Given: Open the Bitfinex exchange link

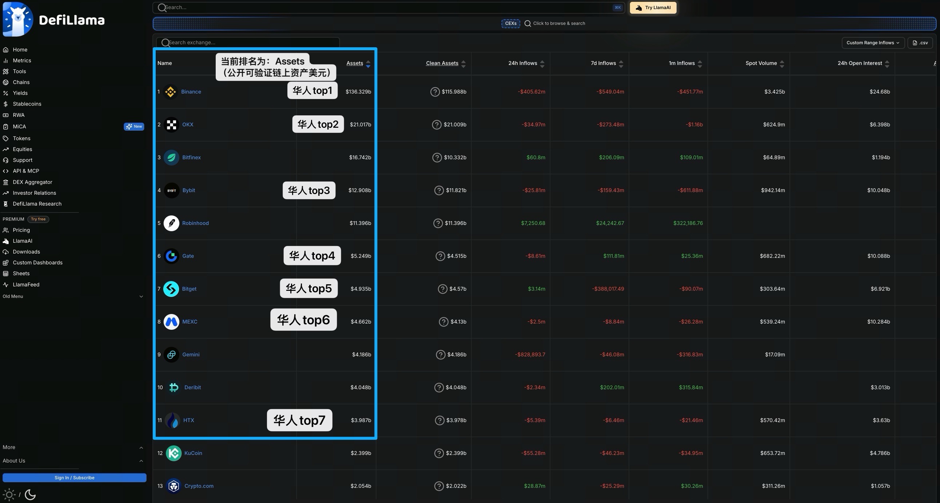Looking at the screenshot, I should pos(191,157).
